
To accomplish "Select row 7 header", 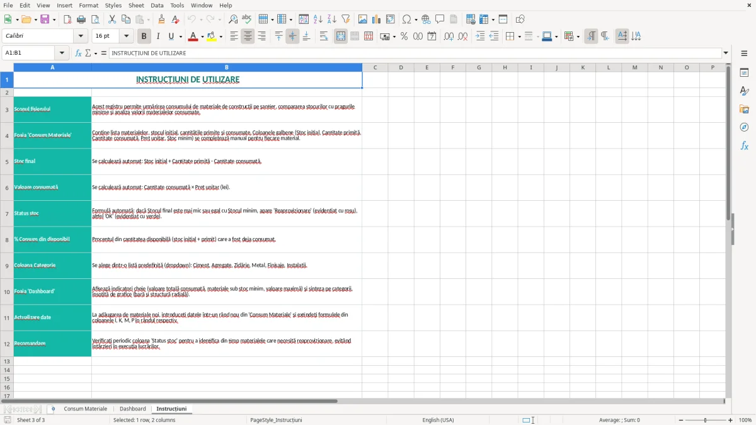I will 7,213.
